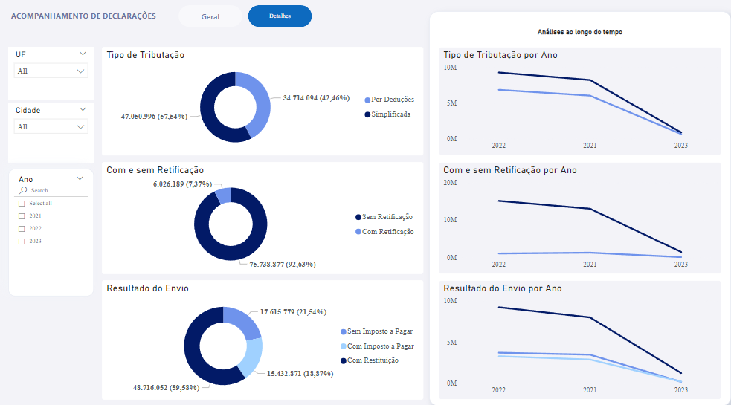Click the Sem Retificação legend marker
This screenshot has height=405, width=731.
point(358,217)
